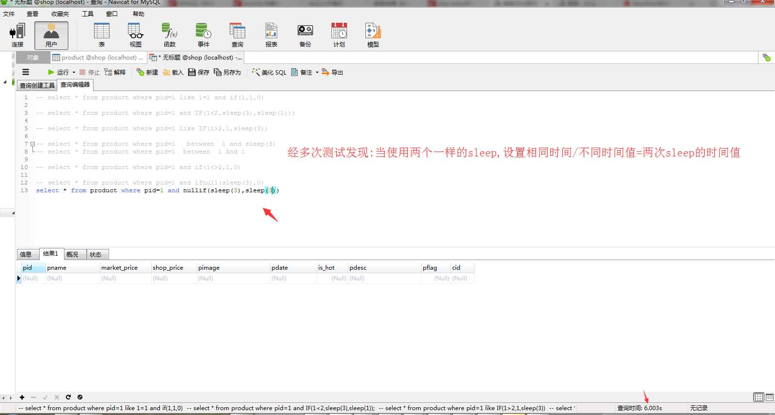
Task: Select the 结果1 result tab
Action: [50, 254]
